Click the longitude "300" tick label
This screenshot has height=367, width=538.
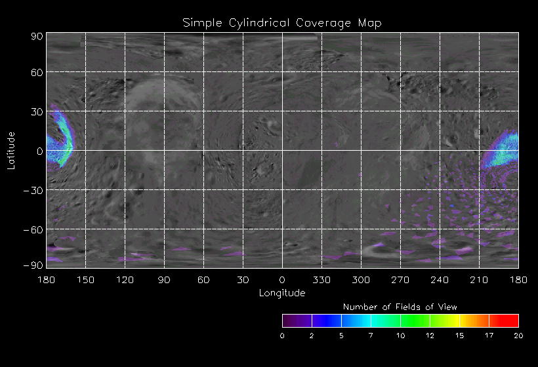361,280
